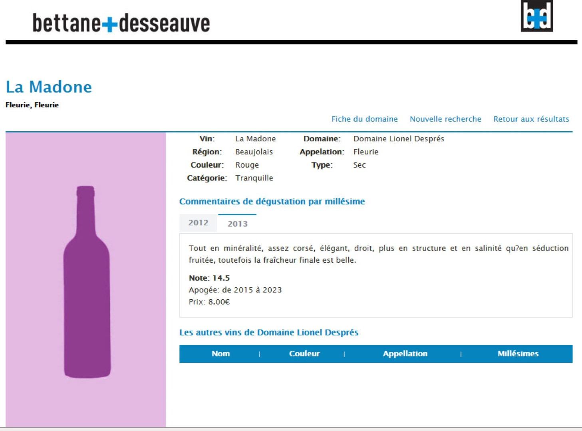Click the Couleur column header
Screen dimensions: 582x431
[x=304, y=354]
